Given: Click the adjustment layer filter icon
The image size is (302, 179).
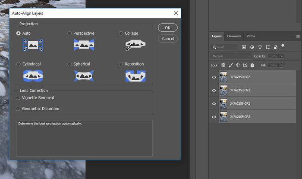Looking at the screenshot, I should coord(252,47).
